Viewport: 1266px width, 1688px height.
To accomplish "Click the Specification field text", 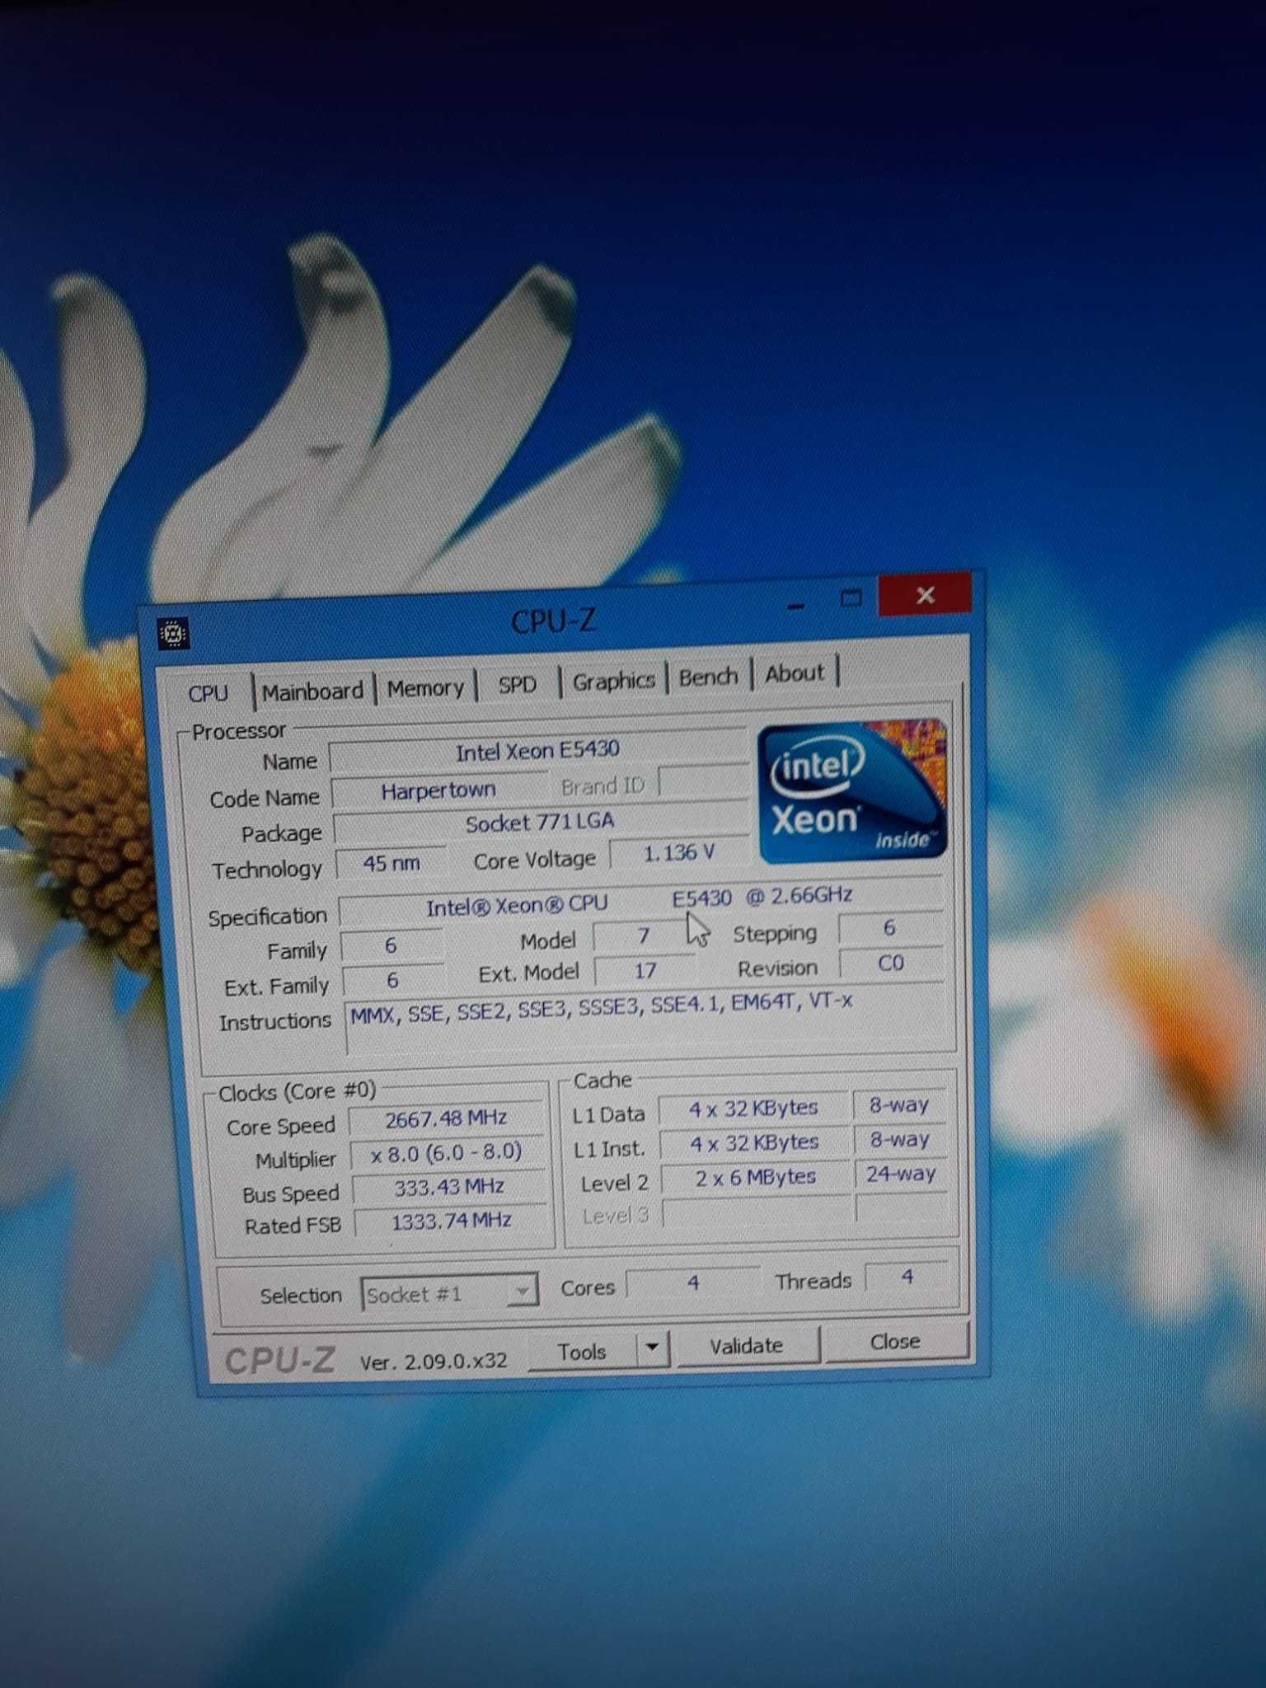I will [x=640, y=901].
